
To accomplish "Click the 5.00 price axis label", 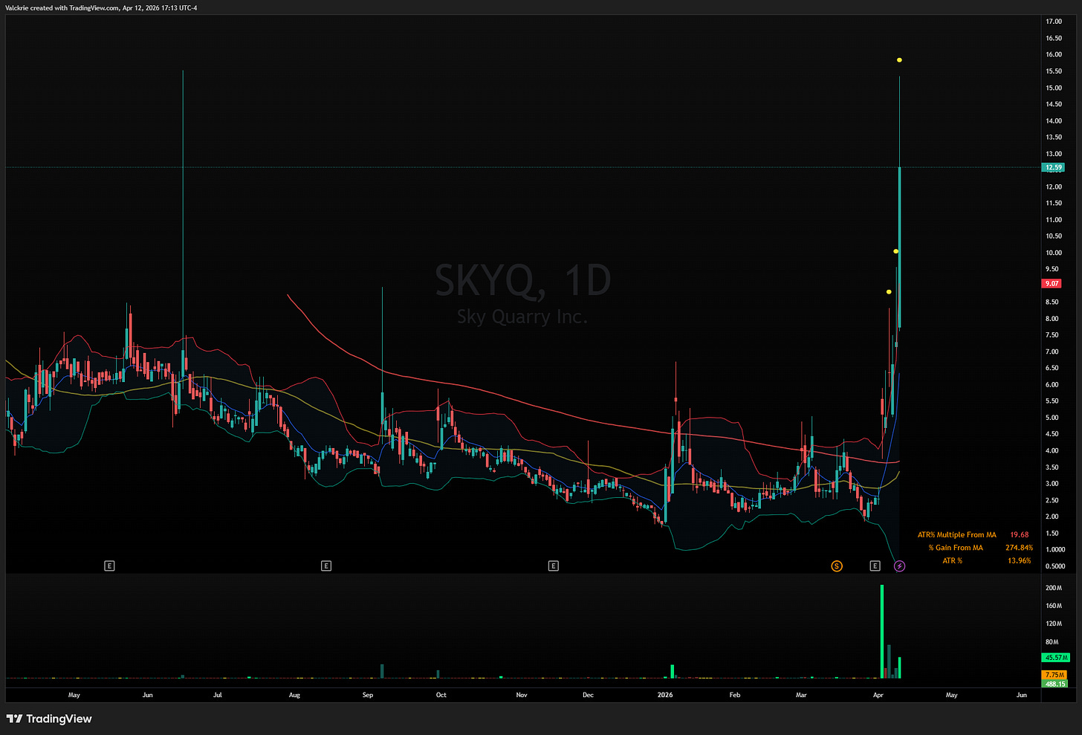I will 1052,418.
